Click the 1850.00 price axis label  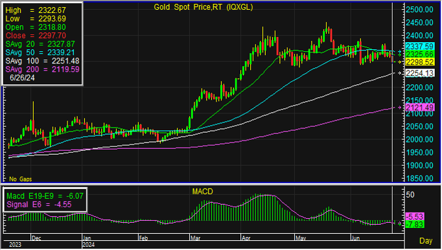click(x=420, y=178)
